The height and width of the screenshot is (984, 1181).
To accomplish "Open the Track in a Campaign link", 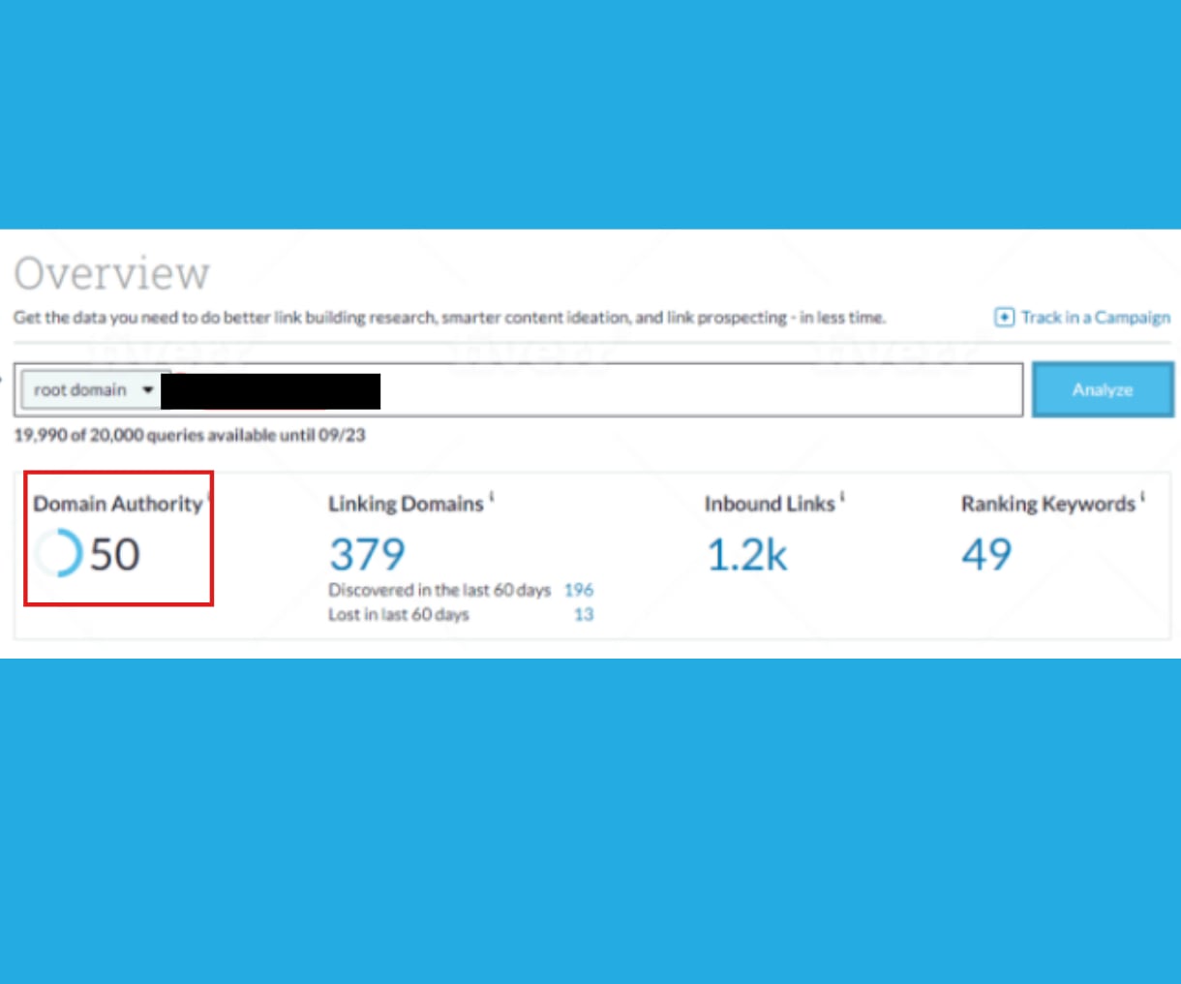I will pos(1082,318).
